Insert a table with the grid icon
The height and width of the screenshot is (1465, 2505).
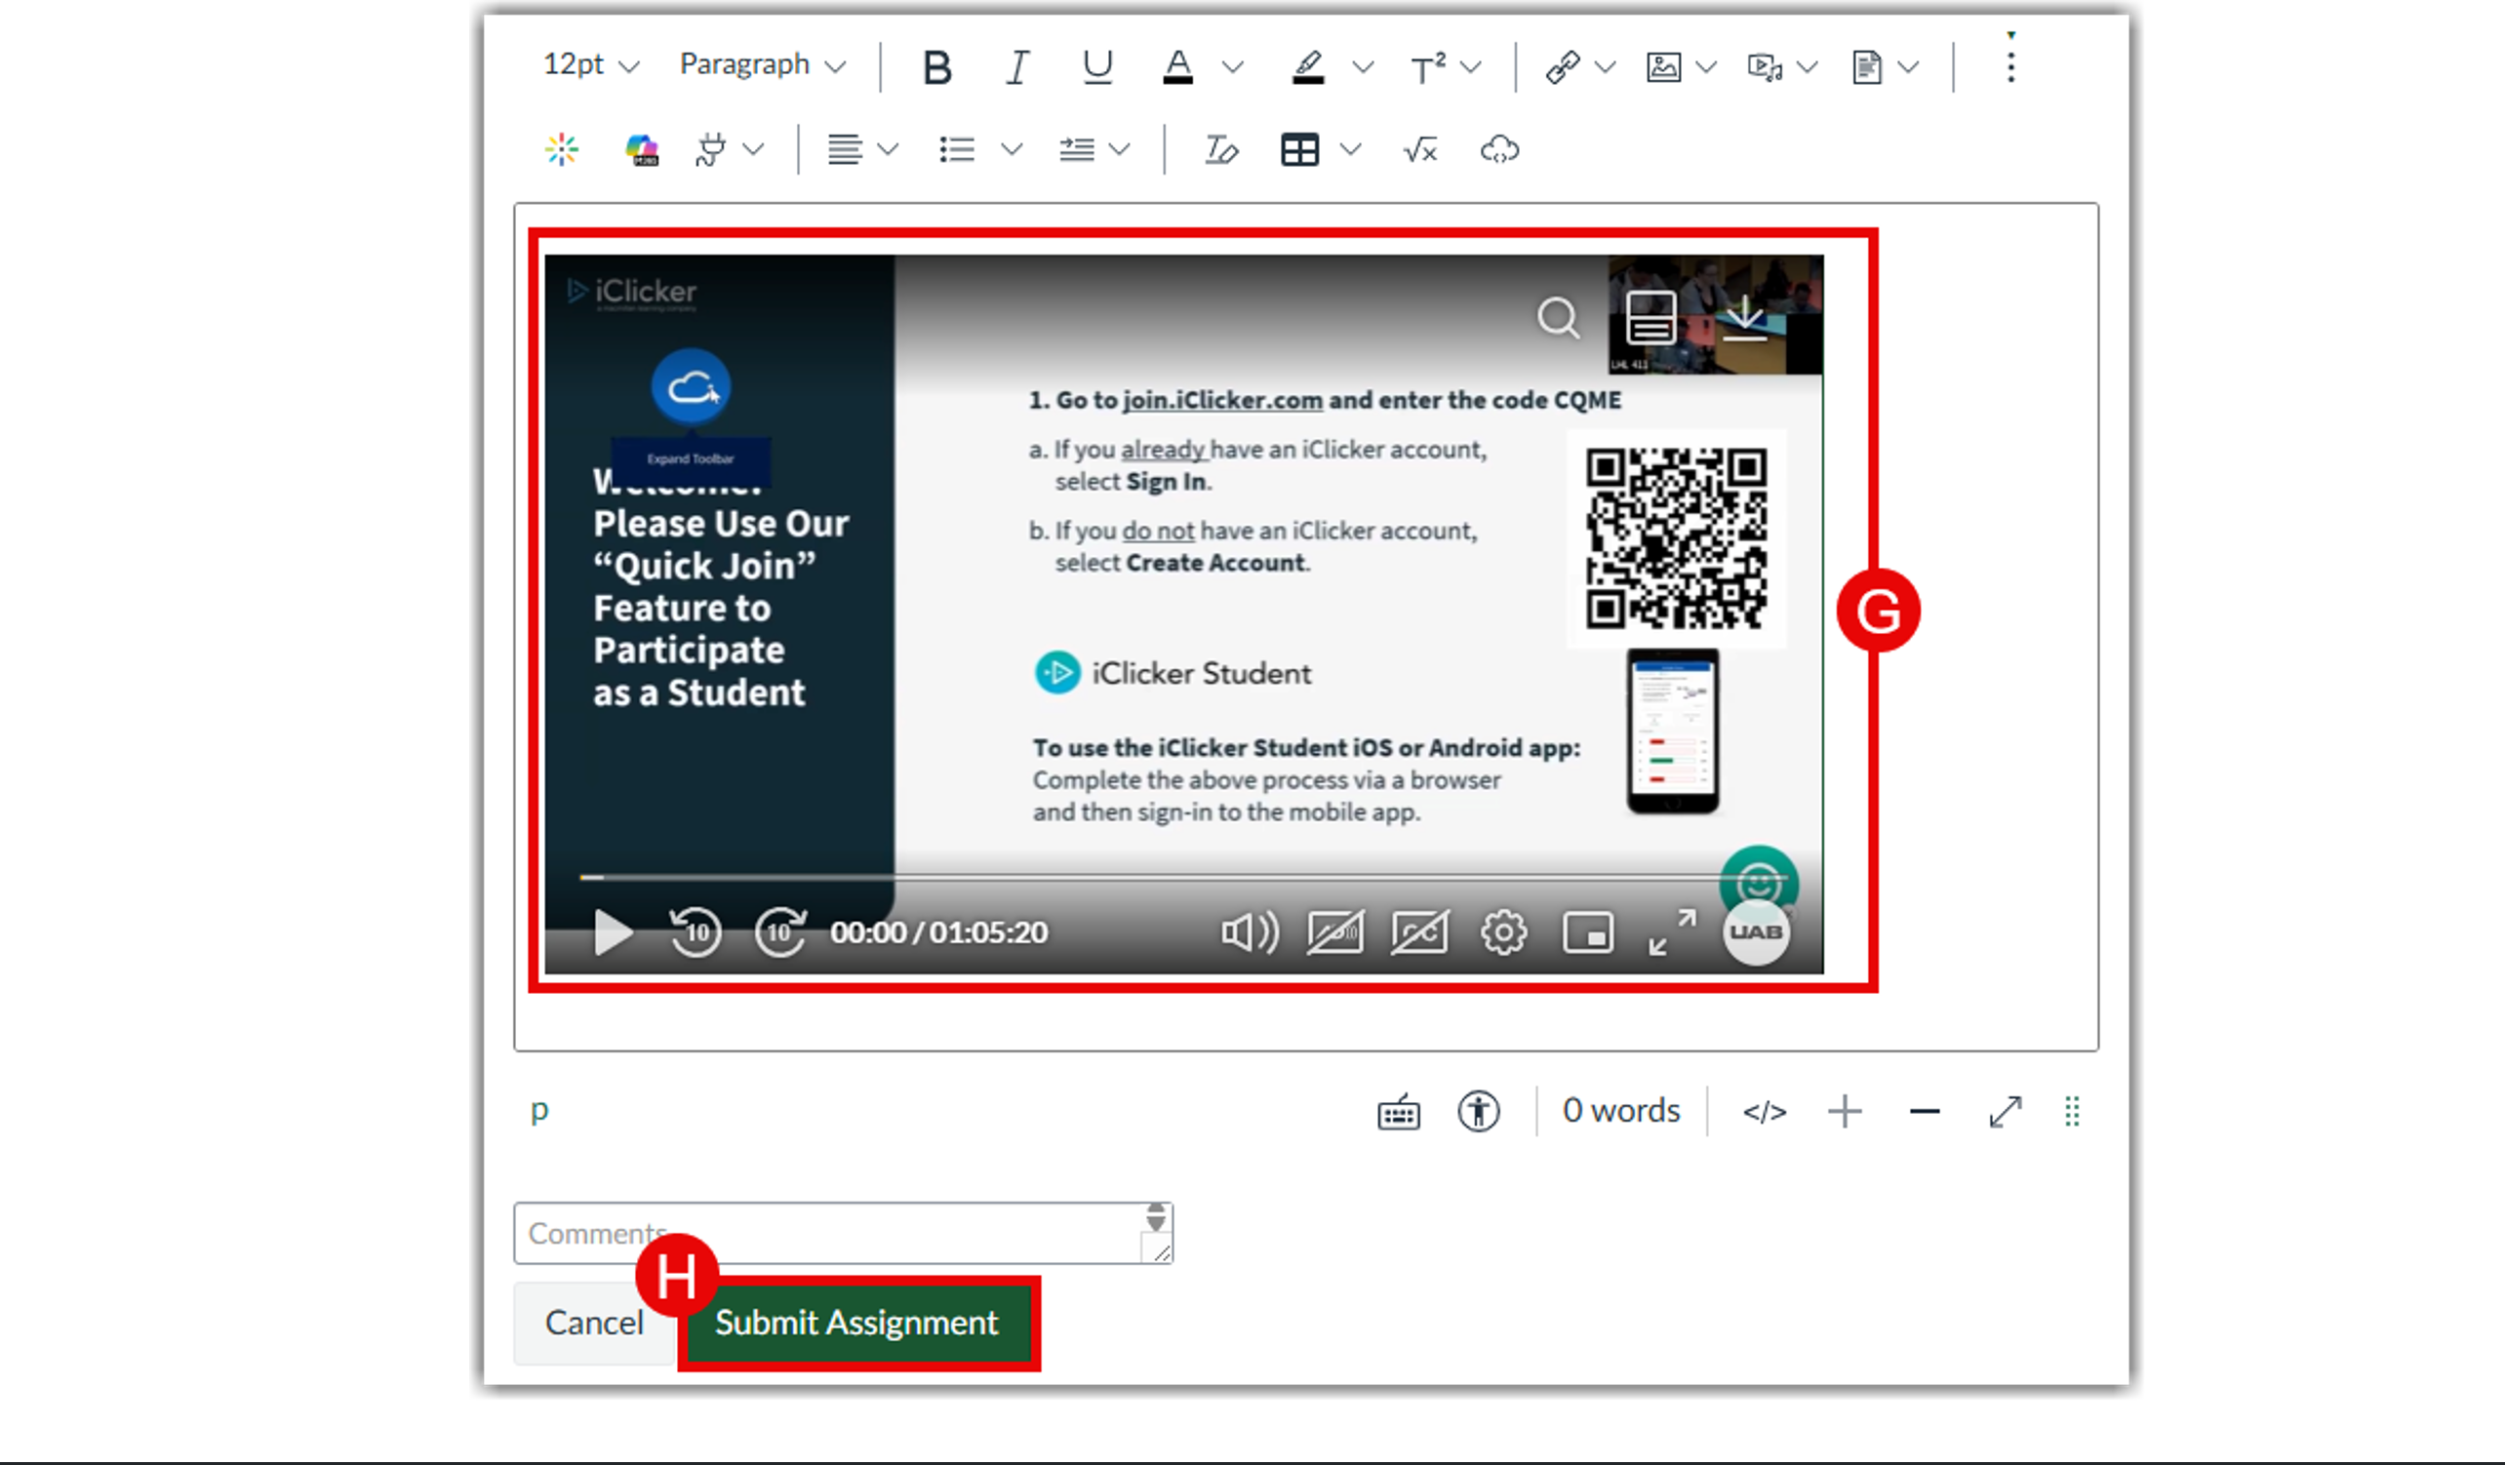1299,150
